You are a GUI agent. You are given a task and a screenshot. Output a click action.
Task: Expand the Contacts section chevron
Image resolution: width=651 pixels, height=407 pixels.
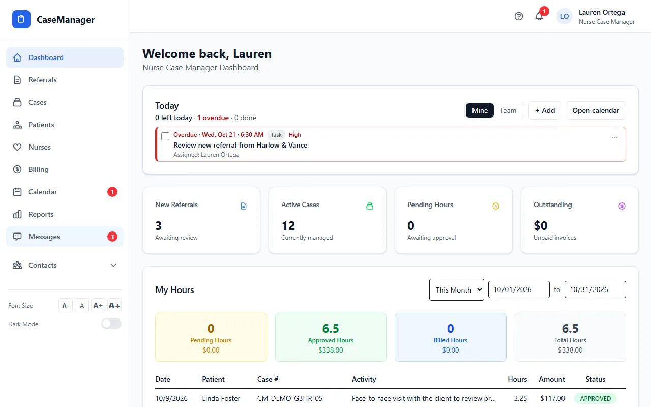pos(113,265)
